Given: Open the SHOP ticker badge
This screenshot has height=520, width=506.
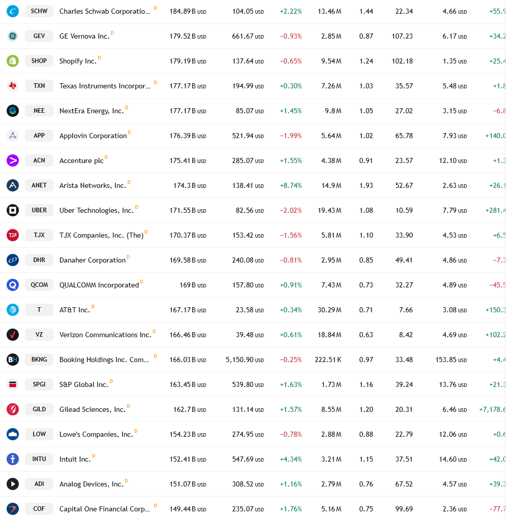Looking at the screenshot, I should 39,61.
